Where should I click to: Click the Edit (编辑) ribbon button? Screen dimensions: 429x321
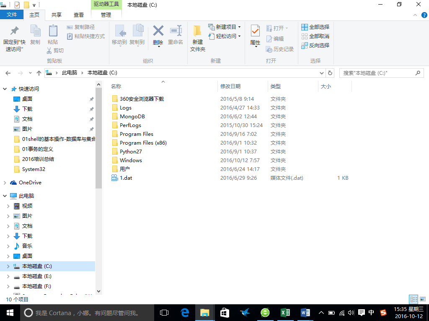tap(275, 39)
